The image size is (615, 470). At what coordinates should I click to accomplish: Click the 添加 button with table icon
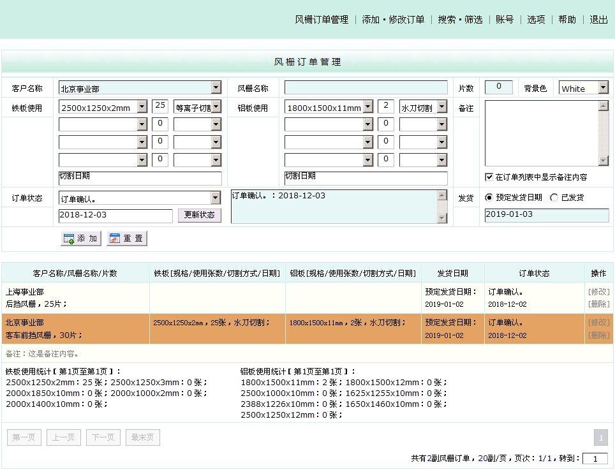tap(80, 239)
